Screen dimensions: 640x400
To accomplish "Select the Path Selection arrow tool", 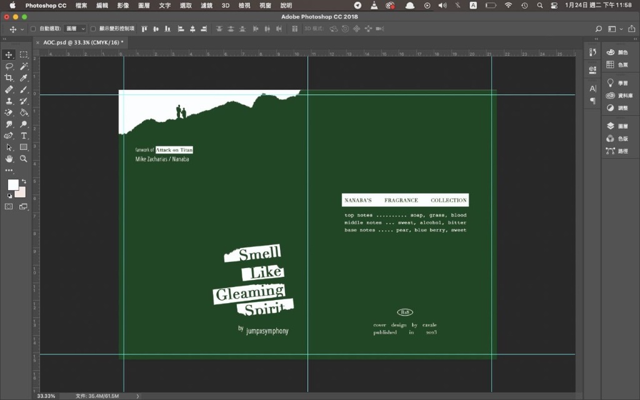I will 9,147.
